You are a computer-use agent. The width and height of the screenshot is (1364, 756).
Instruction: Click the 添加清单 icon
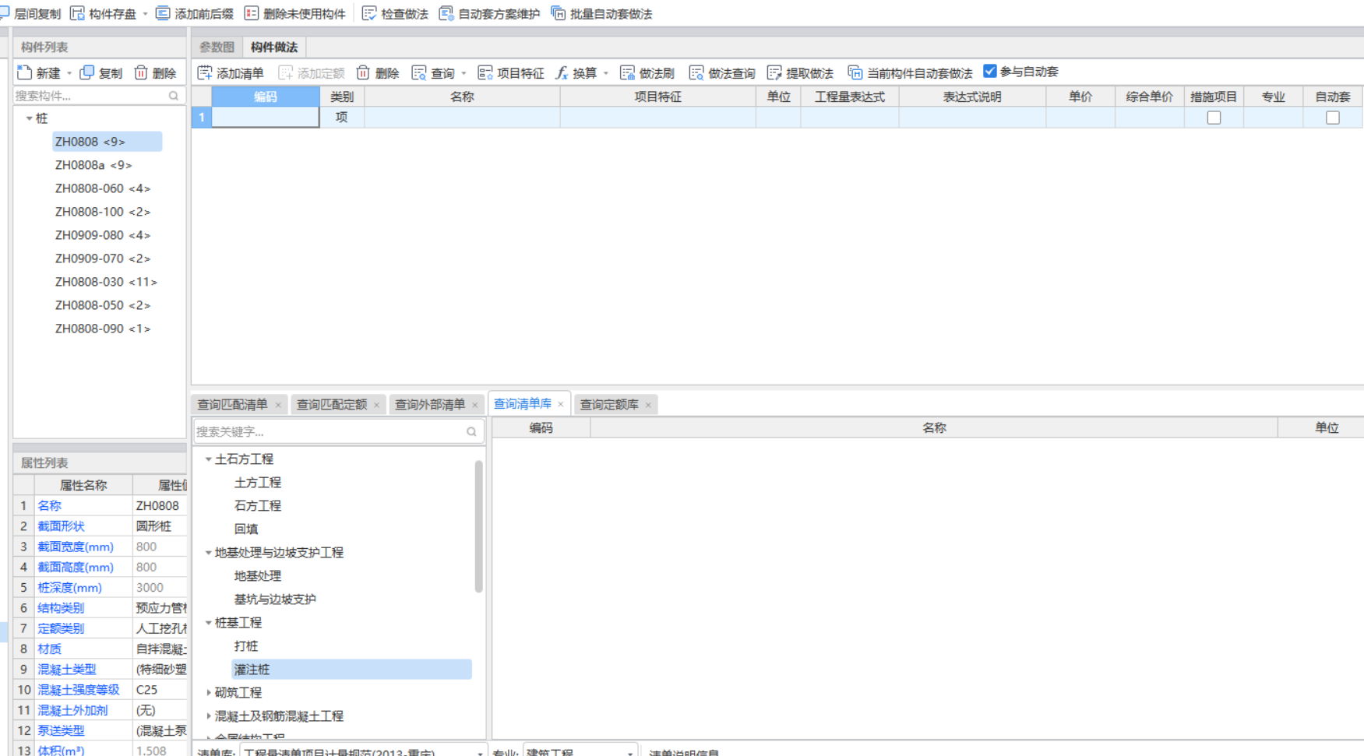(205, 72)
